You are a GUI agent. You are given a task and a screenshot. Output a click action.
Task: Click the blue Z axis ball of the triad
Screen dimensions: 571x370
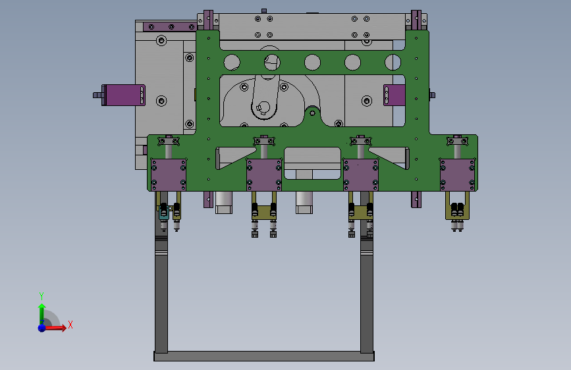pos(41,328)
